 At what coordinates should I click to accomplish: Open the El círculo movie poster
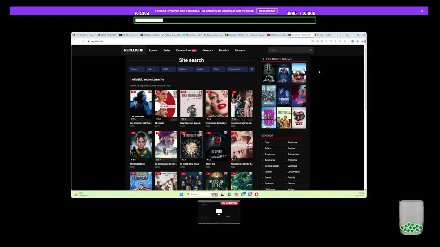166,105
